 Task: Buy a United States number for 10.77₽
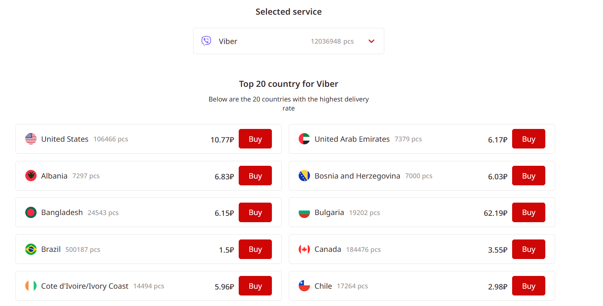[255, 139]
